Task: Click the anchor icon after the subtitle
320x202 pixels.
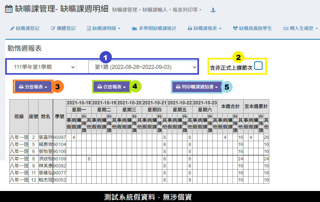Action: [213, 10]
